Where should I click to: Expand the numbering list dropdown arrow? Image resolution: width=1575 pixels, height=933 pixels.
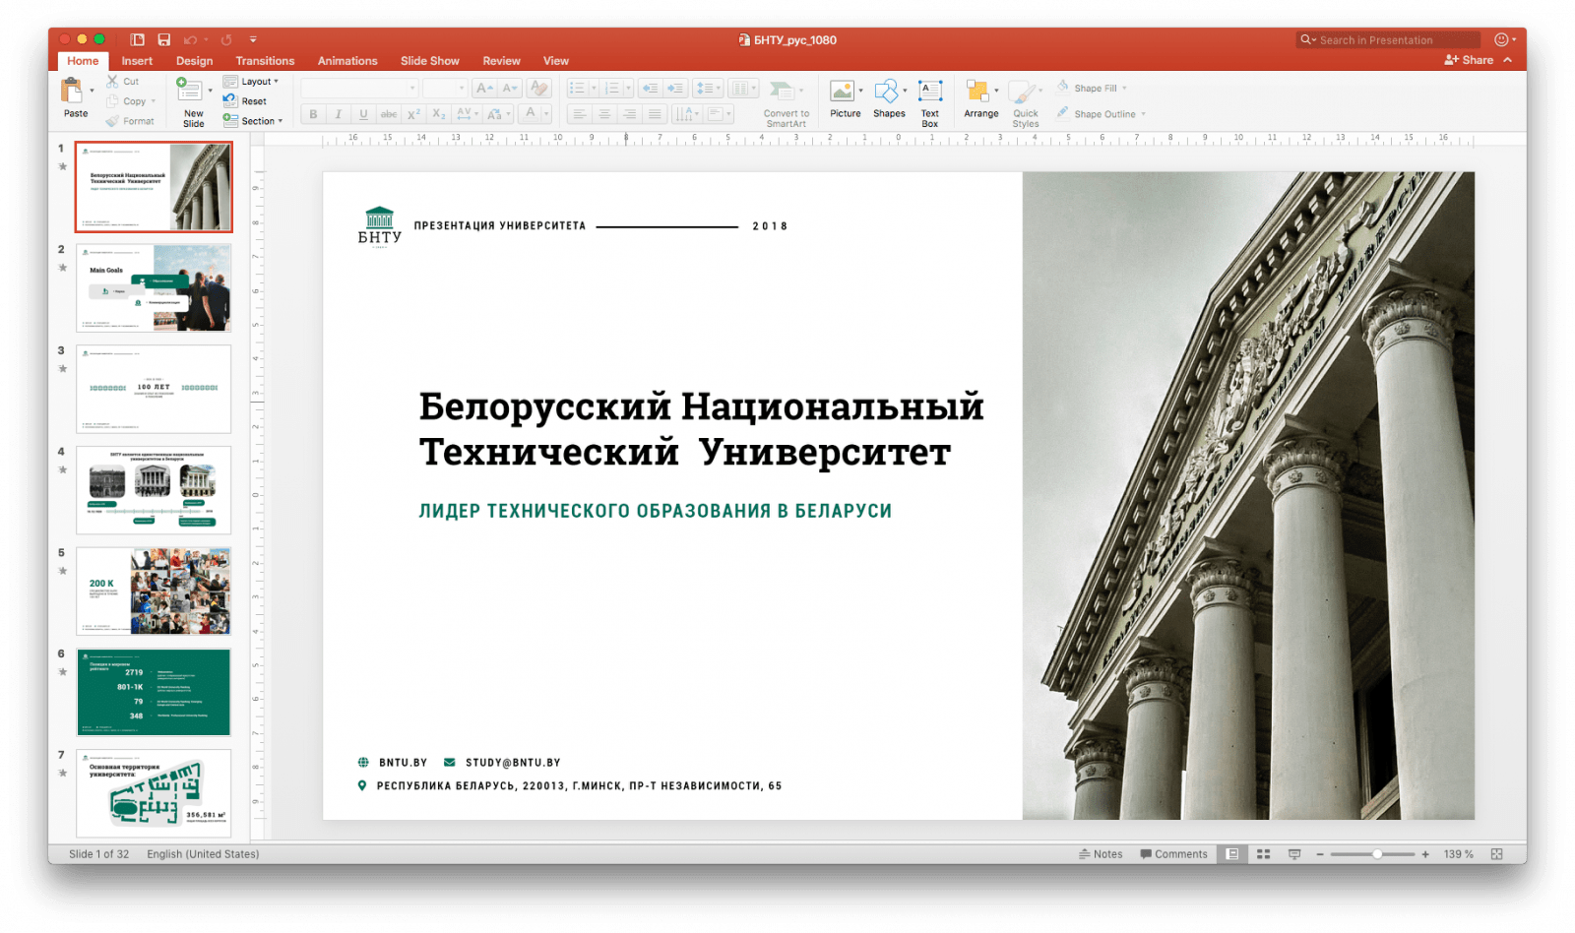pyautogui.click(x=628, y=89)
